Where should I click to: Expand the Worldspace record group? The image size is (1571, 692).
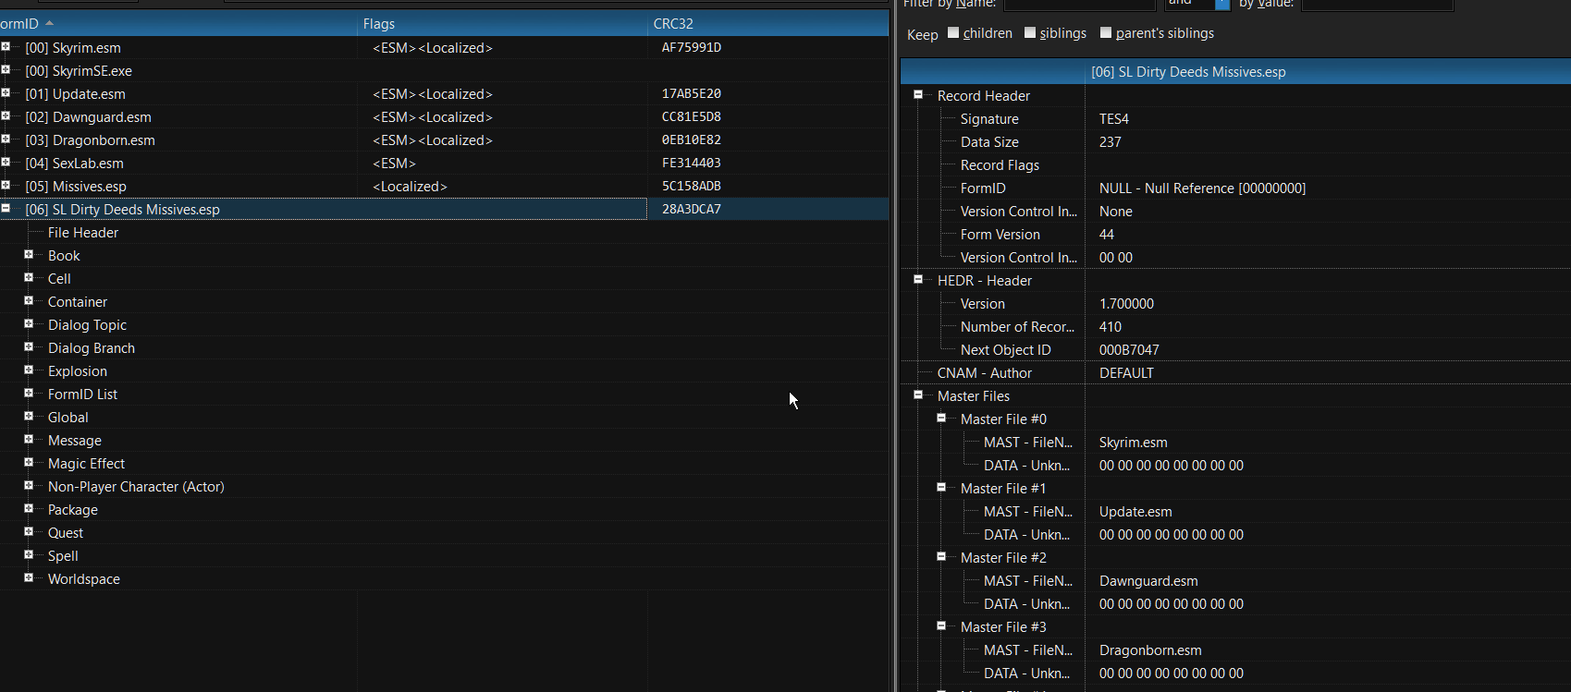point(29,578)
